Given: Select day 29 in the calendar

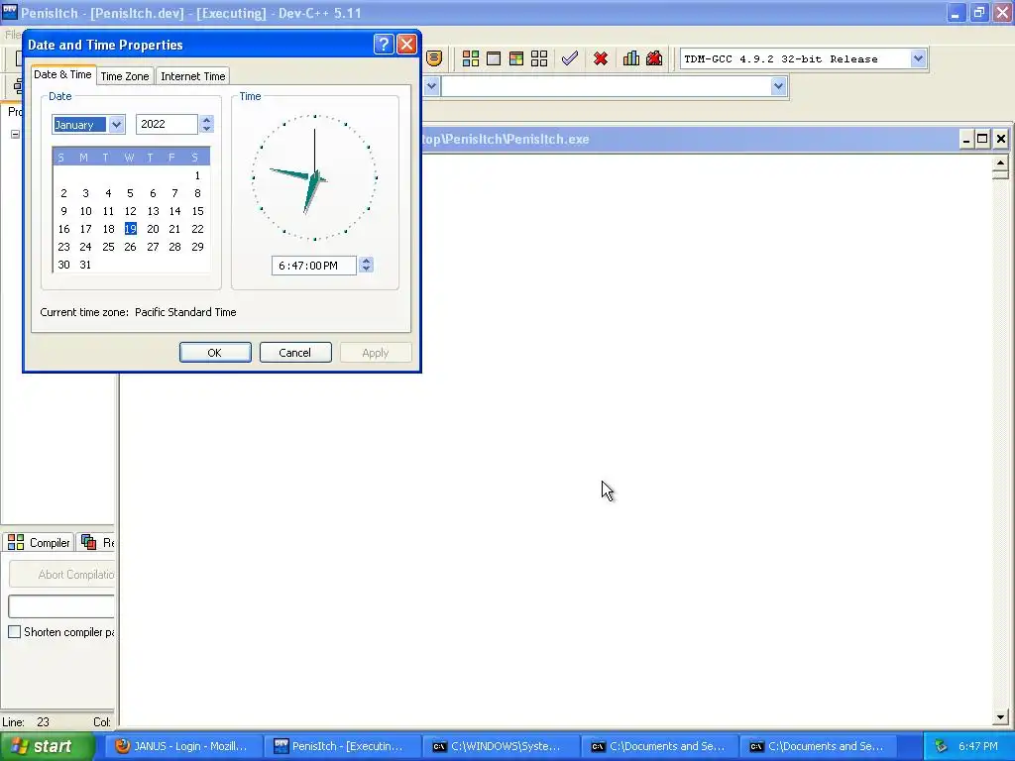Looking at the screenshot, I should 197,247.
